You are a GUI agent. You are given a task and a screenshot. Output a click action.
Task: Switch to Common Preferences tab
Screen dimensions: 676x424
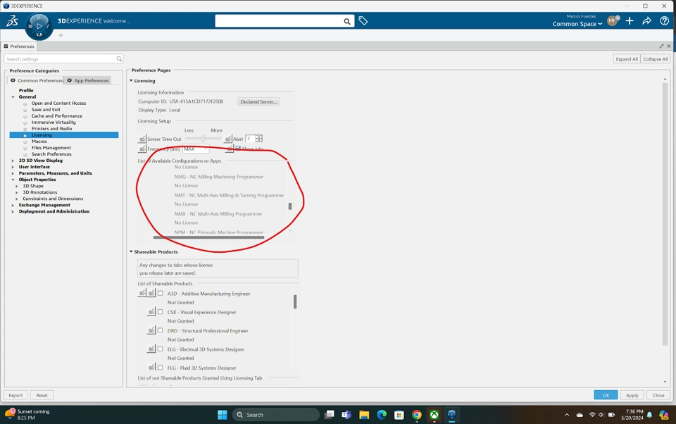[36, 80]
